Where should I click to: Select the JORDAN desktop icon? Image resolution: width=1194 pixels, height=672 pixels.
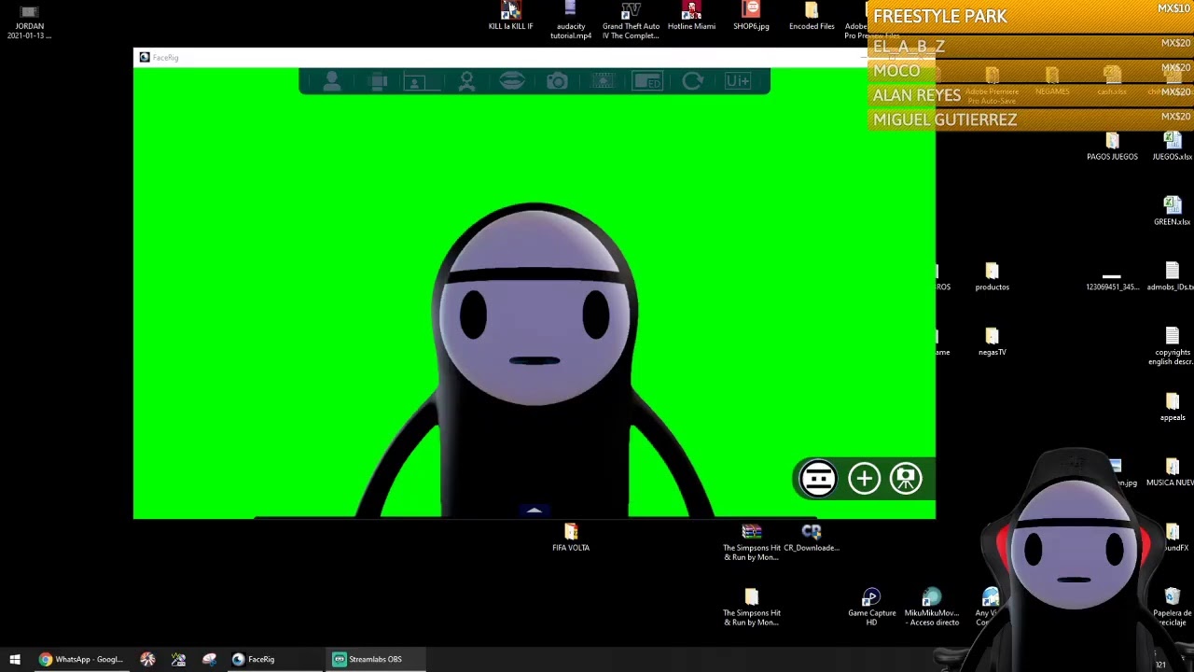[29, 22]
